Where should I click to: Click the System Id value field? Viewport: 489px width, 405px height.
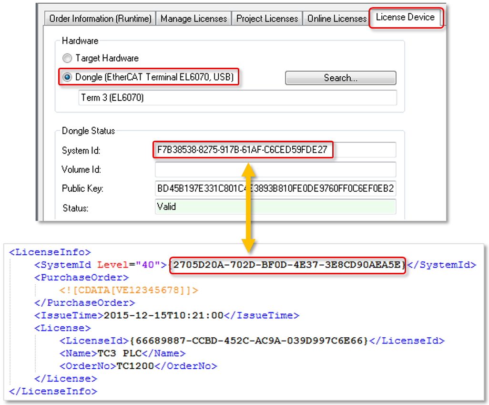click(x=275, y=150)
